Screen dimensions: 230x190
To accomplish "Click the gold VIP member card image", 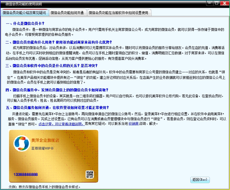I will (x=54, y=156).
